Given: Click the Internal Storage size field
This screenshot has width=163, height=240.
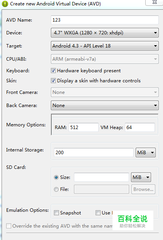Looking at the screenshot, I should click(94, 152).
